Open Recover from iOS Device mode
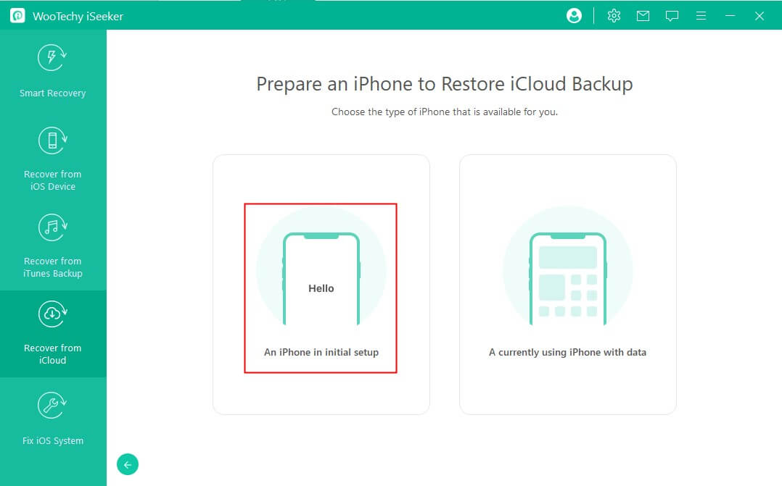The width and height of the screenshot is (782, 486). pos(52,158)
